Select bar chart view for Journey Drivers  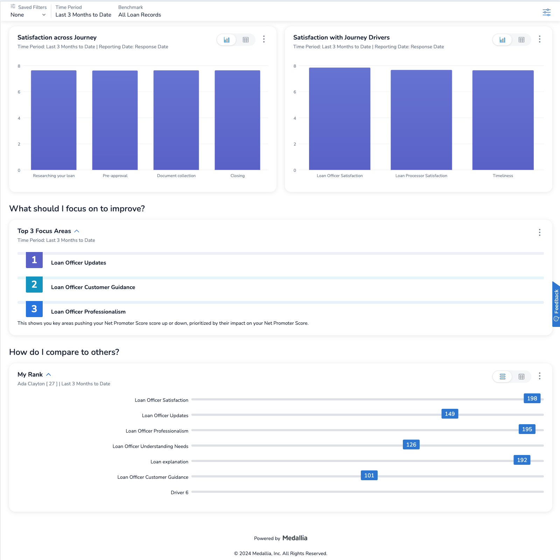[502, 40]
